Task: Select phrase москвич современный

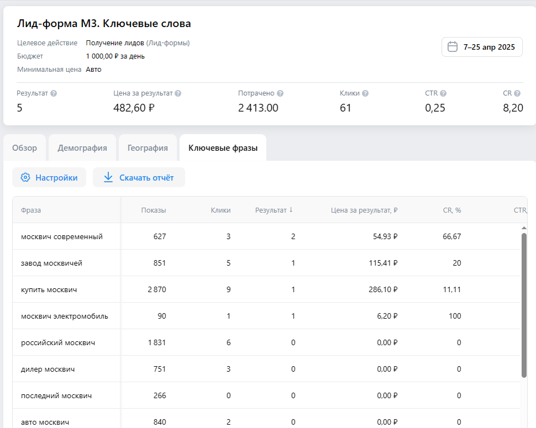Action: (x=62, y=237)
